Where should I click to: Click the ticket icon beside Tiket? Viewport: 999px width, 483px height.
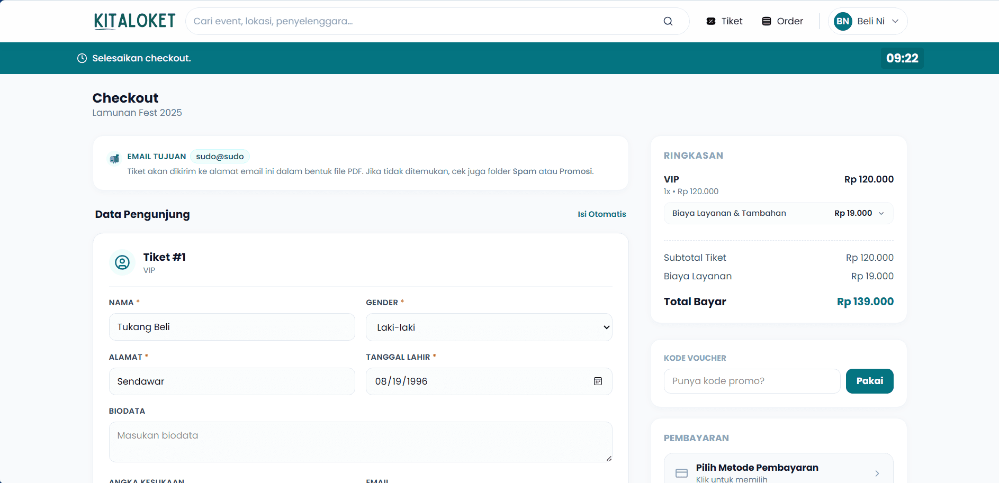pyautogui.click(x=711, y=21)
